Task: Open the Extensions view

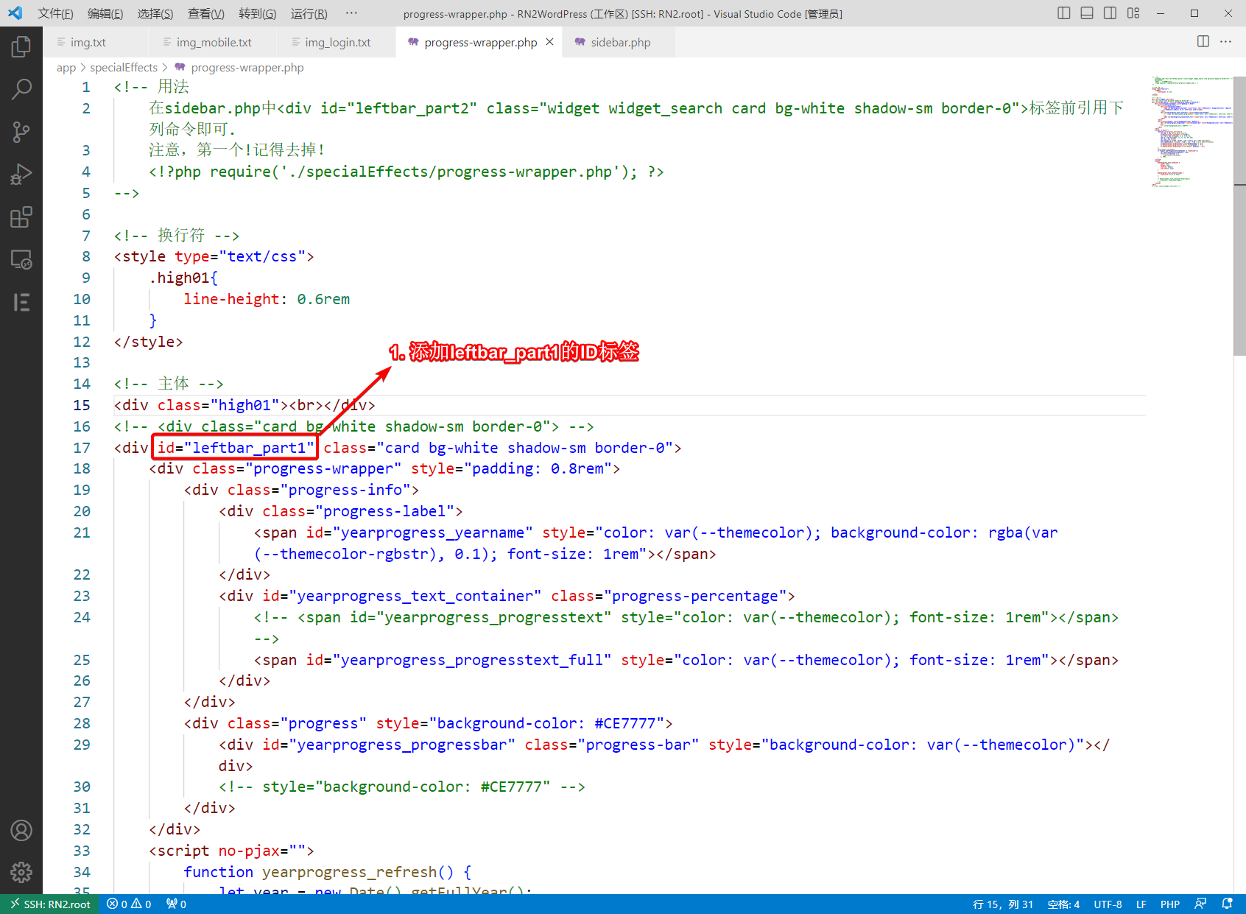Action: tap(21, 217)
